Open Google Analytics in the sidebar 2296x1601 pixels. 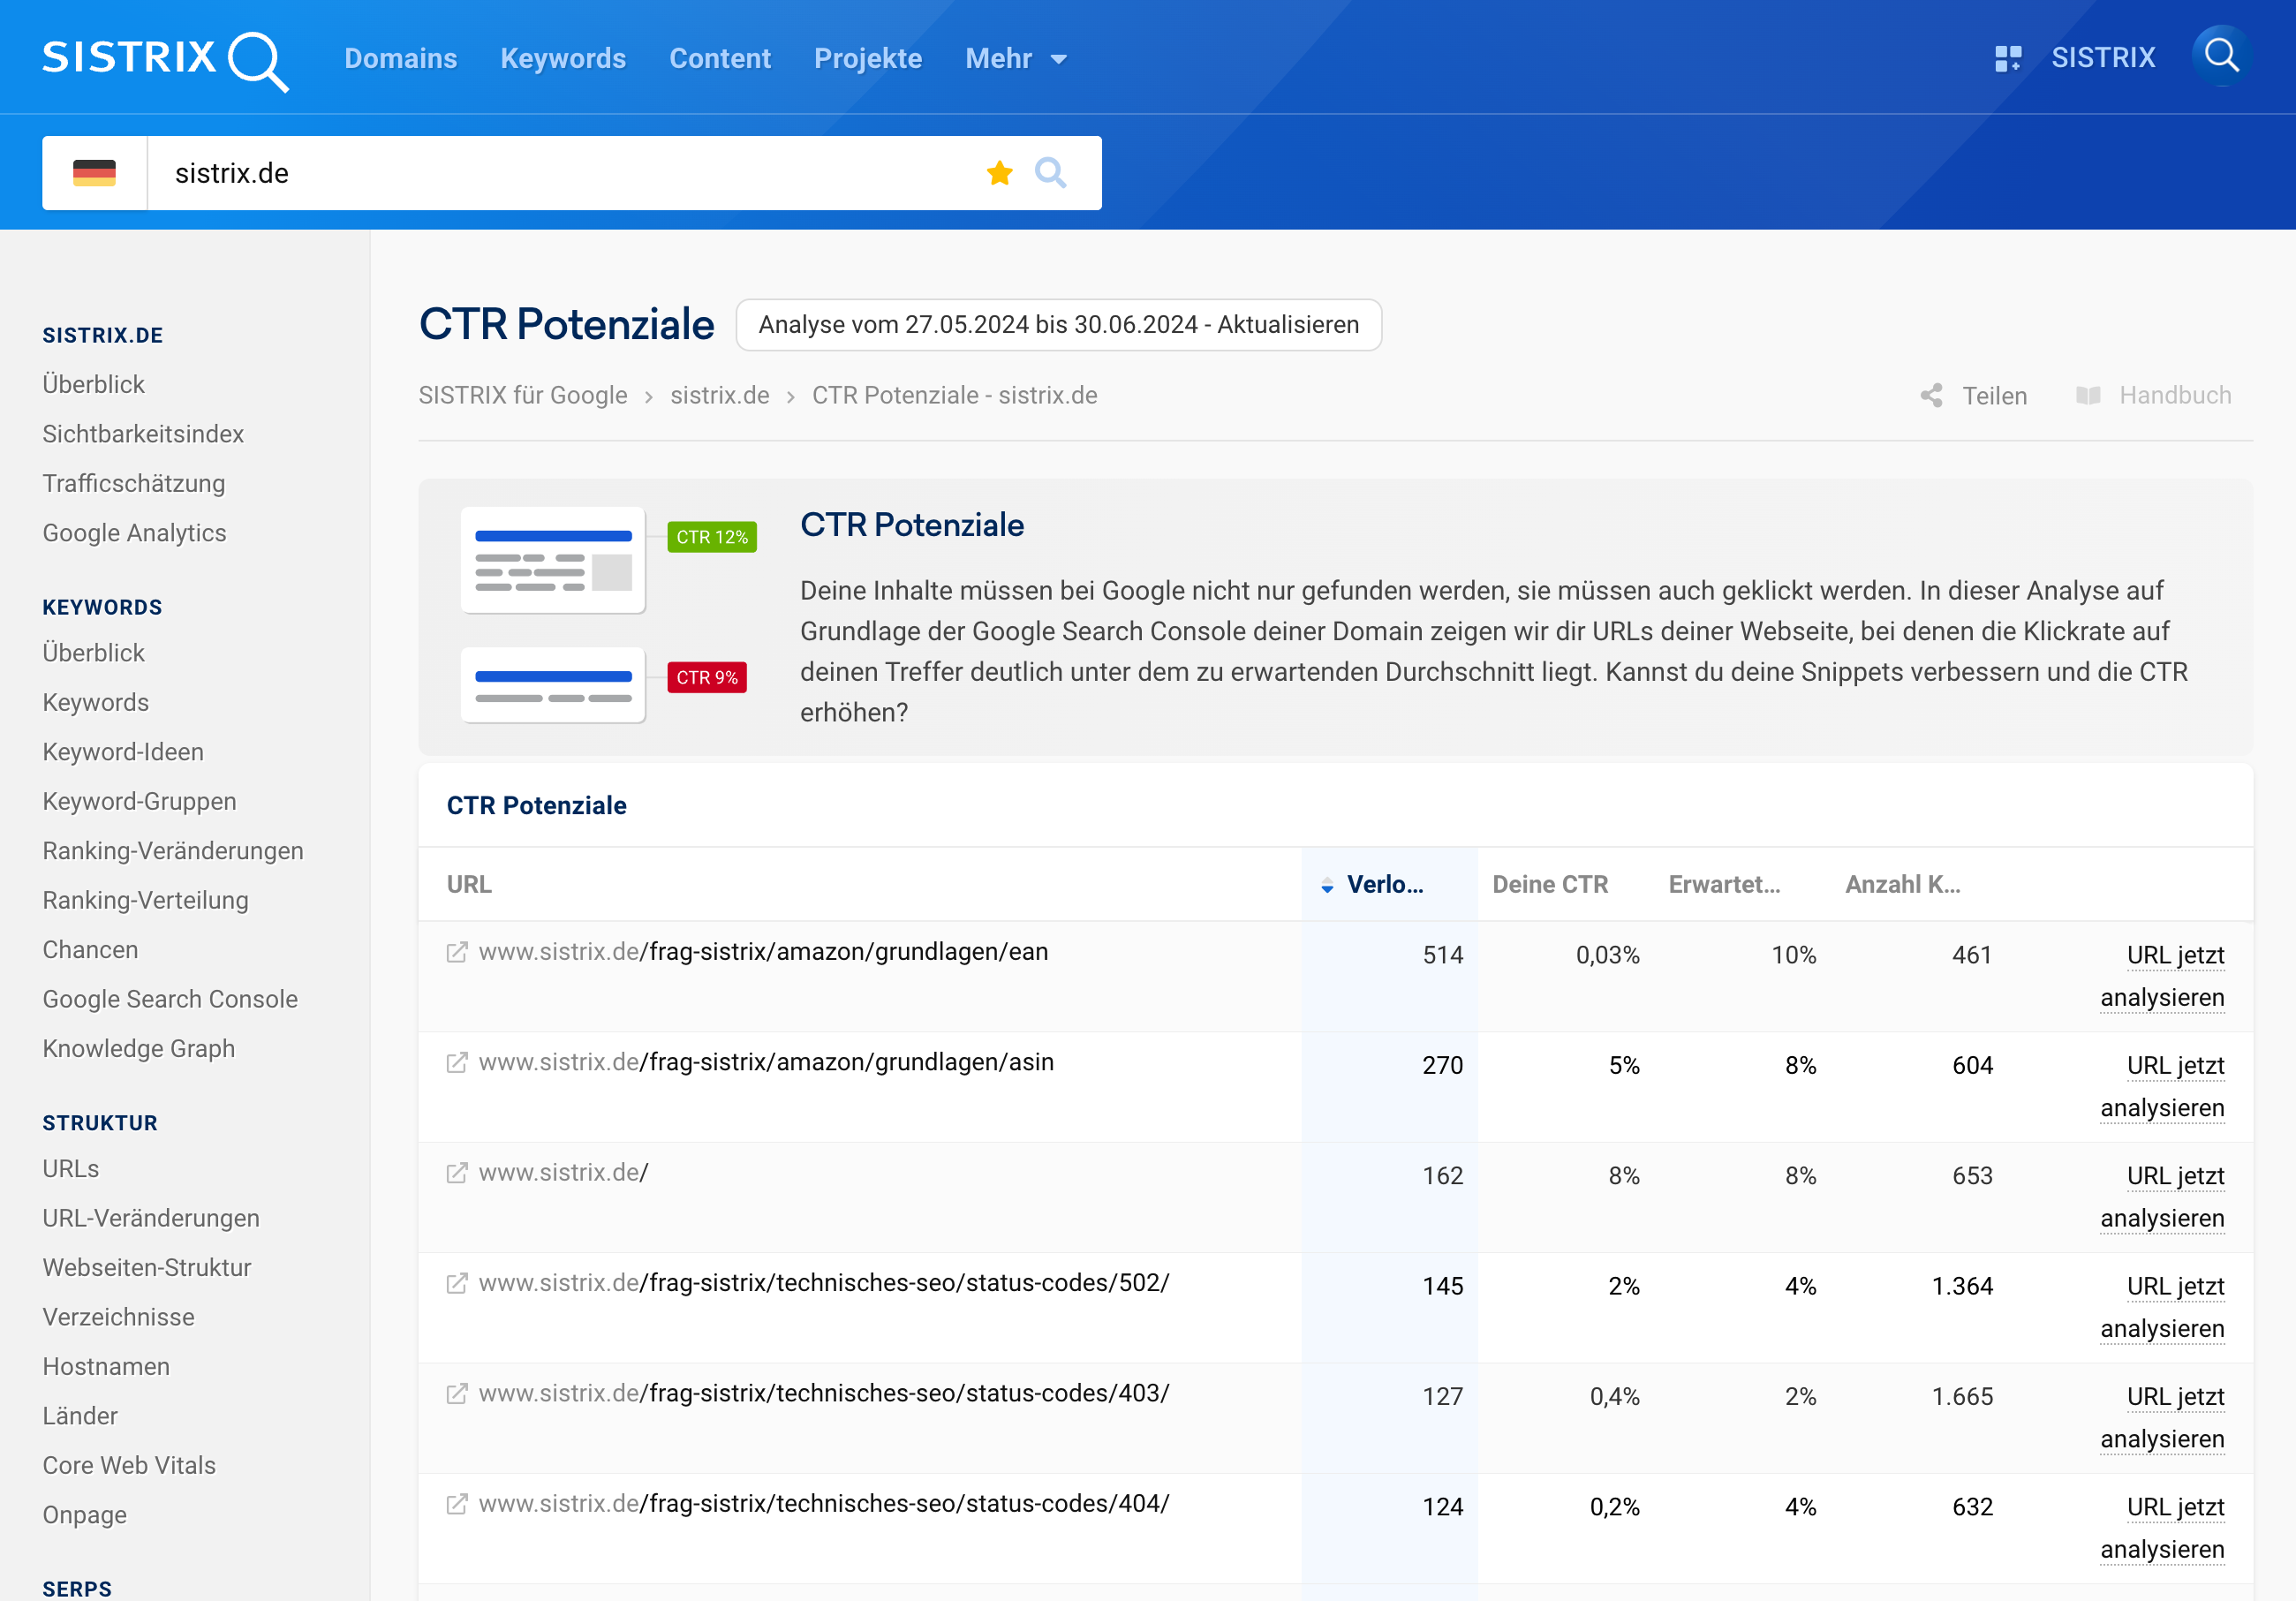click(135, 533)
